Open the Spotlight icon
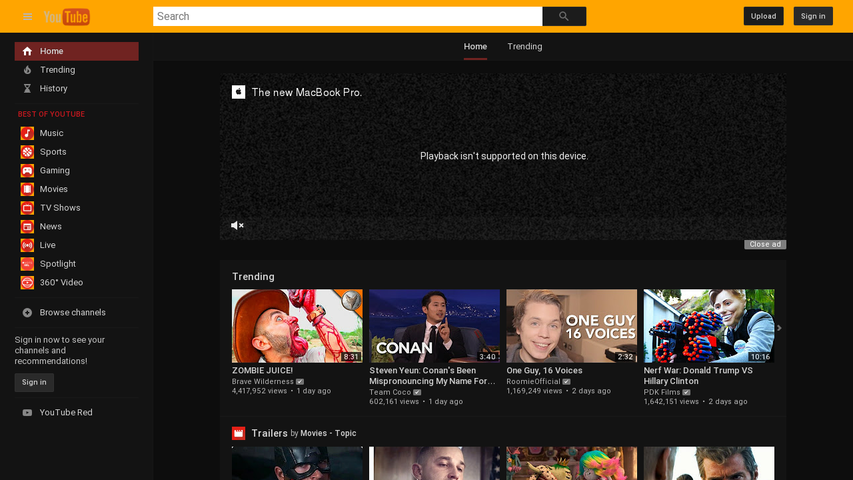 pyautogui.click(x=27, y=264)
